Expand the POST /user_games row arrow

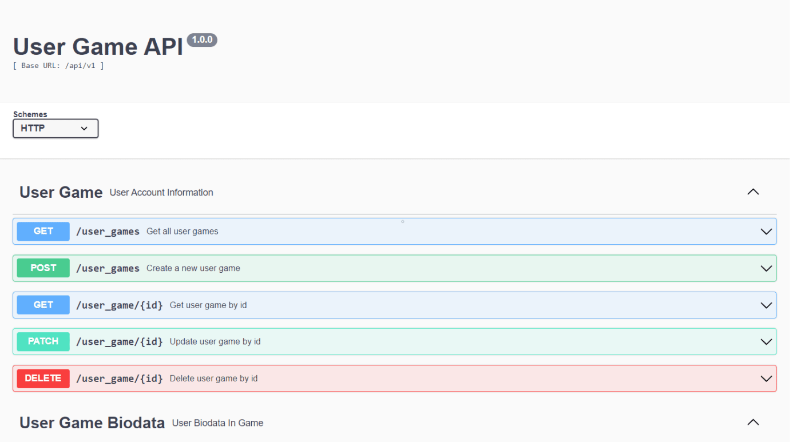[766, 268]
